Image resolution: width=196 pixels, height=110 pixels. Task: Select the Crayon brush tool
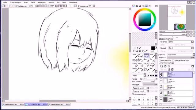[x=146, y=65]
